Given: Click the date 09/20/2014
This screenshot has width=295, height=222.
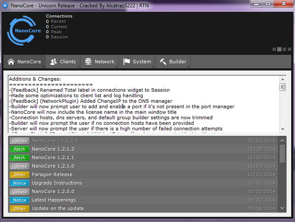Looking at the screenshot, I should pos(261,200).
